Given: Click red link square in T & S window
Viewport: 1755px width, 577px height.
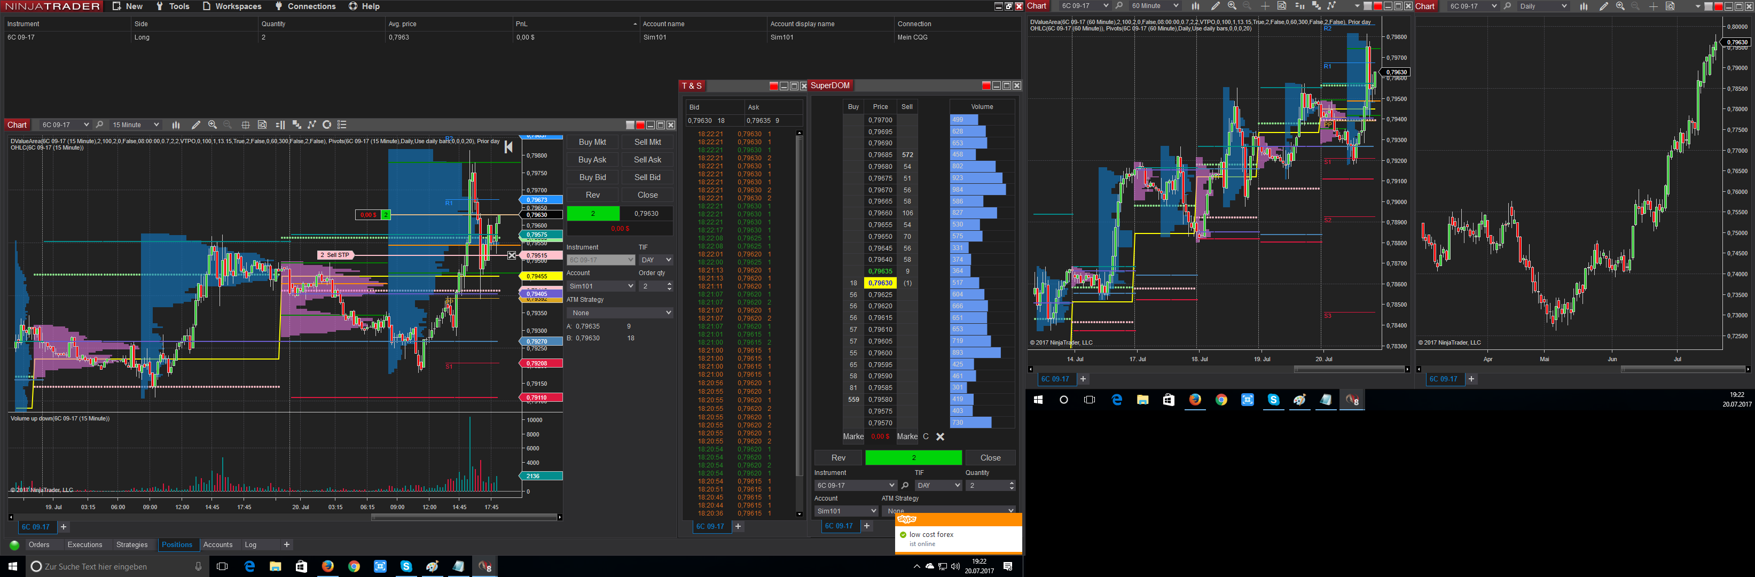Looking at the screenshot, I should [773, 86].
